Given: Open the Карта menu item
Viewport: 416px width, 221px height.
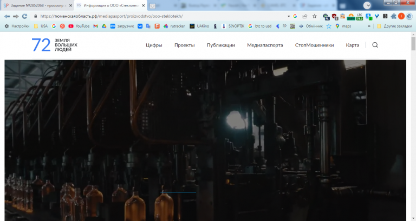Looking at the screenshot, I should click(x=352, y=45).
